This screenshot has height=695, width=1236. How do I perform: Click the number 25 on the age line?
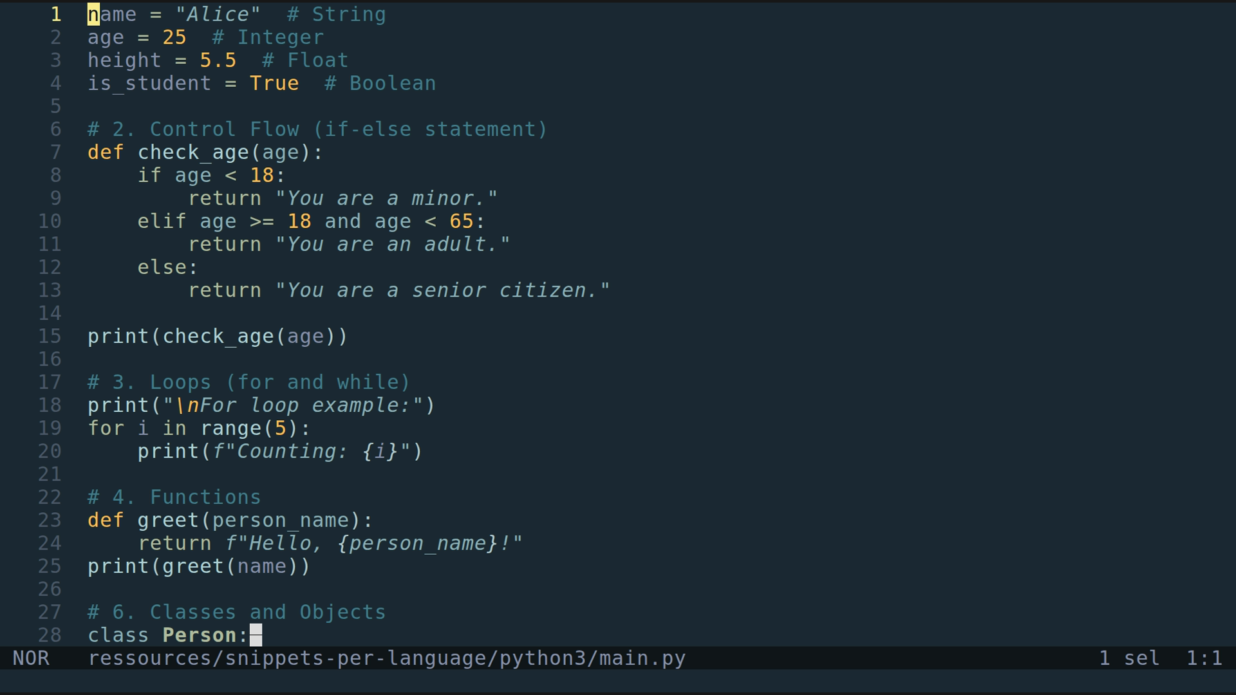pos(174,37)
